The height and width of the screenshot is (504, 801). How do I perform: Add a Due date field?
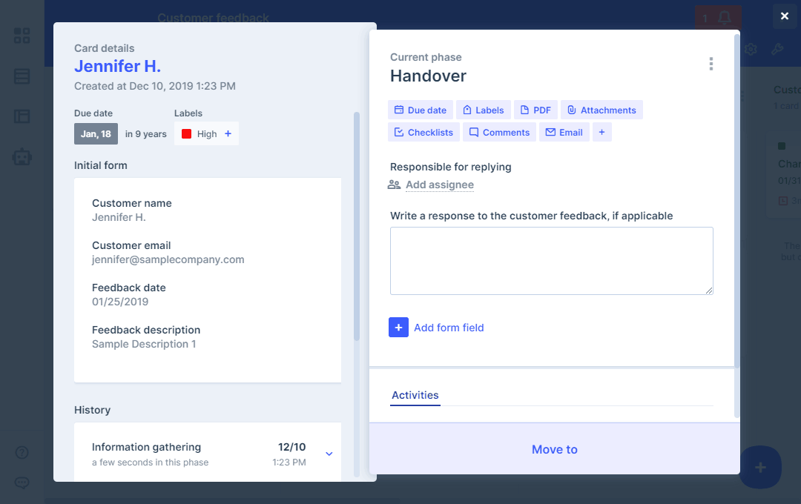(x=420, y=110)
